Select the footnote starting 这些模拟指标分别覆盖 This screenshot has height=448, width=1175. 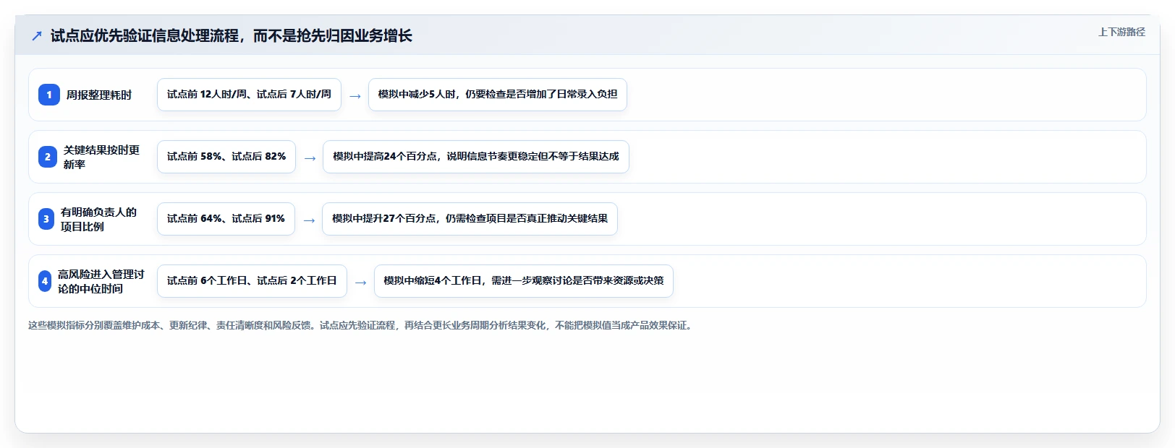(x=362, y=325)
